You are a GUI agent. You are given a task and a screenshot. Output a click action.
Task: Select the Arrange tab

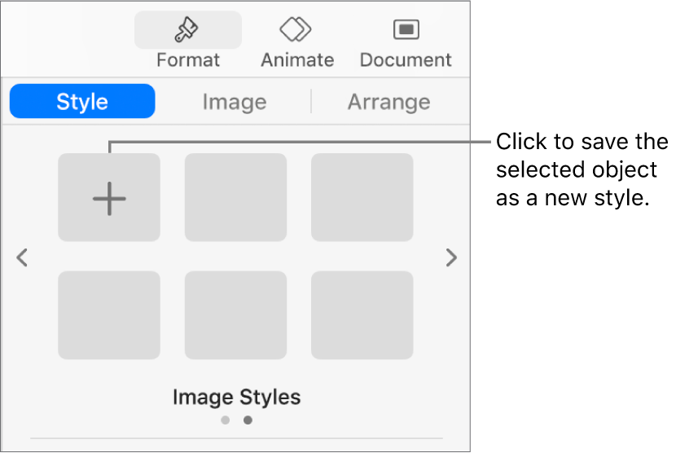pos(388,102)
